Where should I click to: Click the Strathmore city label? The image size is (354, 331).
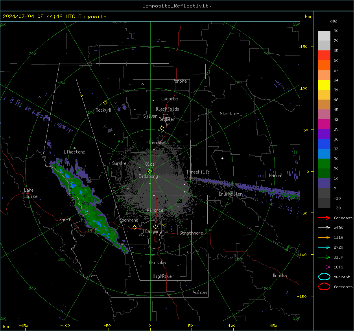pyautogui.click(x=191, y=233)
